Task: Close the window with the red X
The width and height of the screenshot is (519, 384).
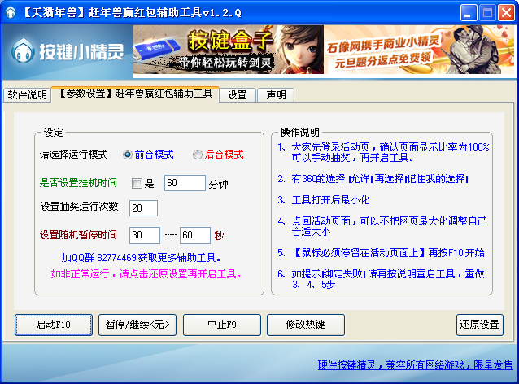Action: tap(507, 13)
